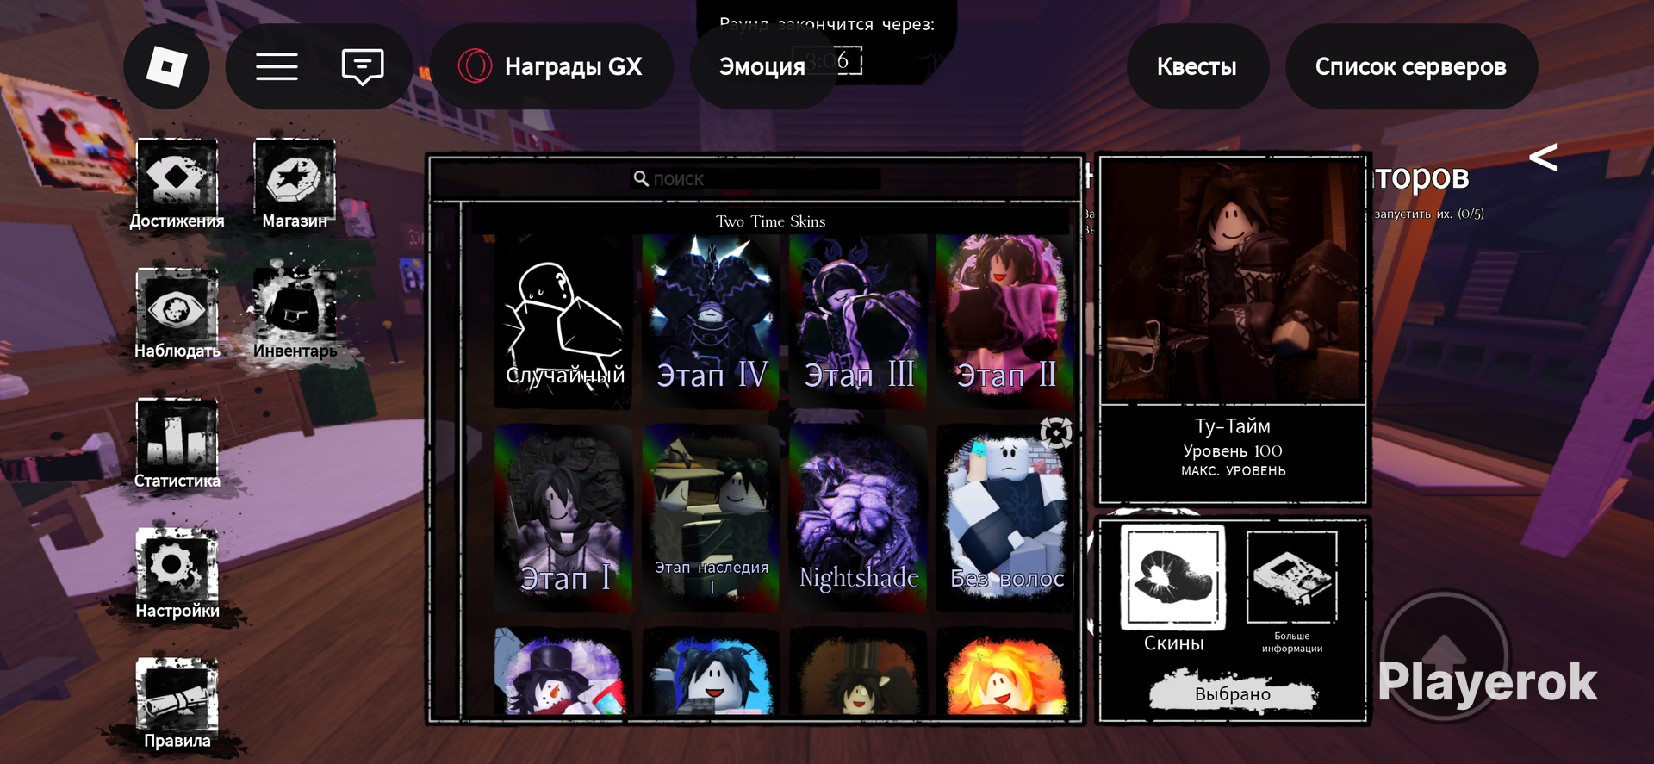
Task: Open the Roblox main menu logo
Action: pyautogui.click(x=166, y=66)
